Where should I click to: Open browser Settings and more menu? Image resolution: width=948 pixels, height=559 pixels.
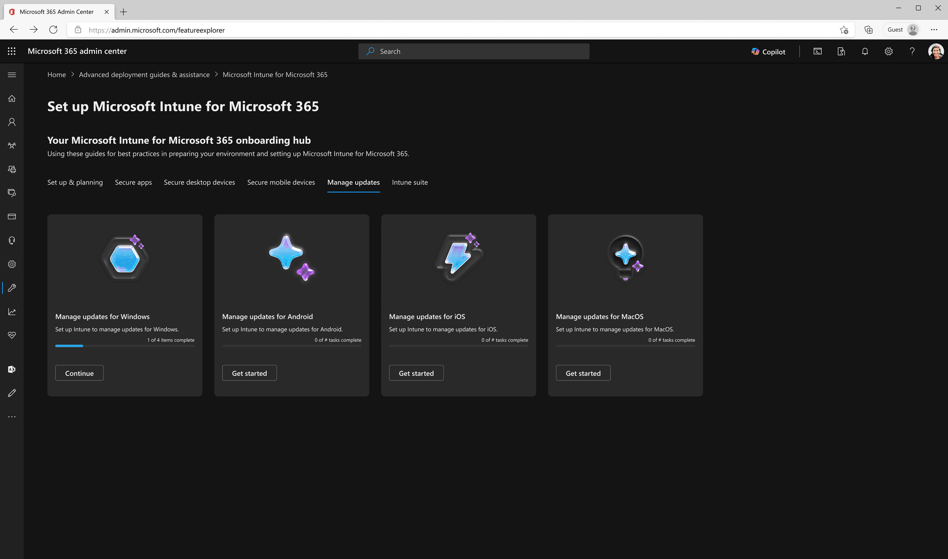click(934, 30)
